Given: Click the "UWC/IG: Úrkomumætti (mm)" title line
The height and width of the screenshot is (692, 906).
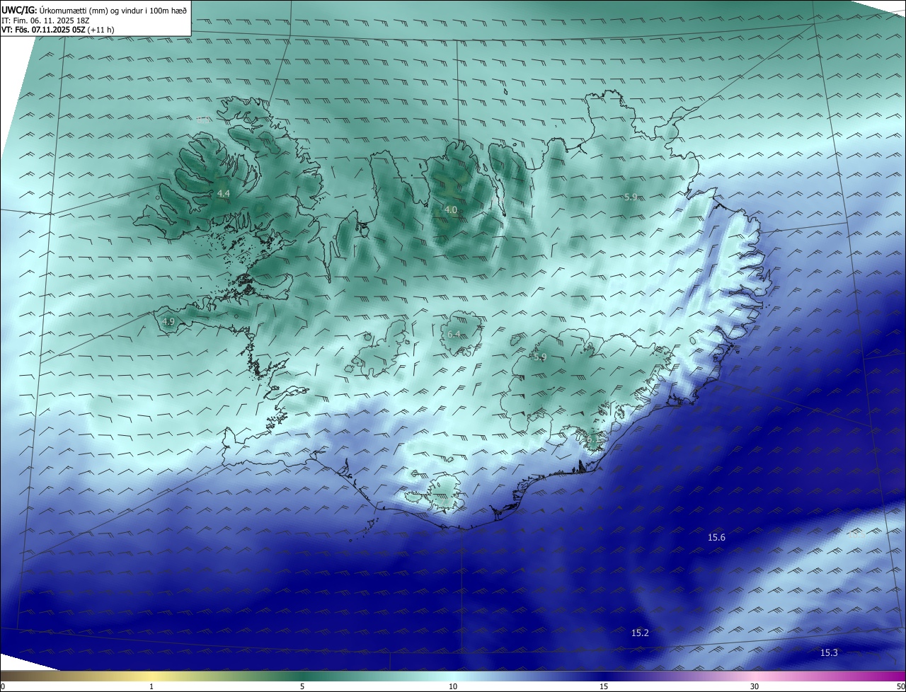Looking at the screenshot, I should [x=94, y=10].
